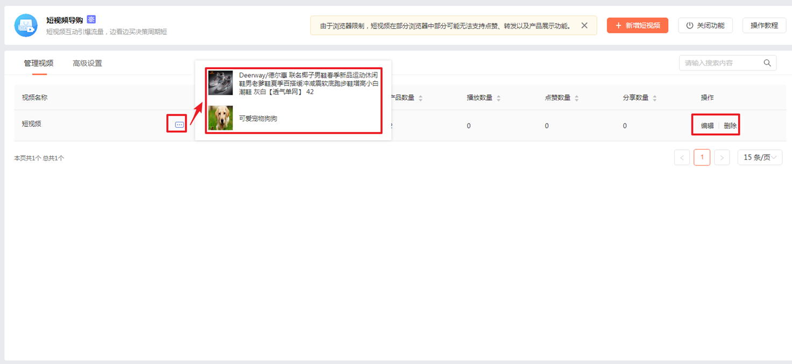Dismiss the browser limitation notice banner
The image size is (792, 364).
584,25
